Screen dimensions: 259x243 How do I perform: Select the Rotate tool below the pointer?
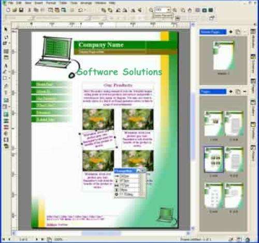pos(6,37)
